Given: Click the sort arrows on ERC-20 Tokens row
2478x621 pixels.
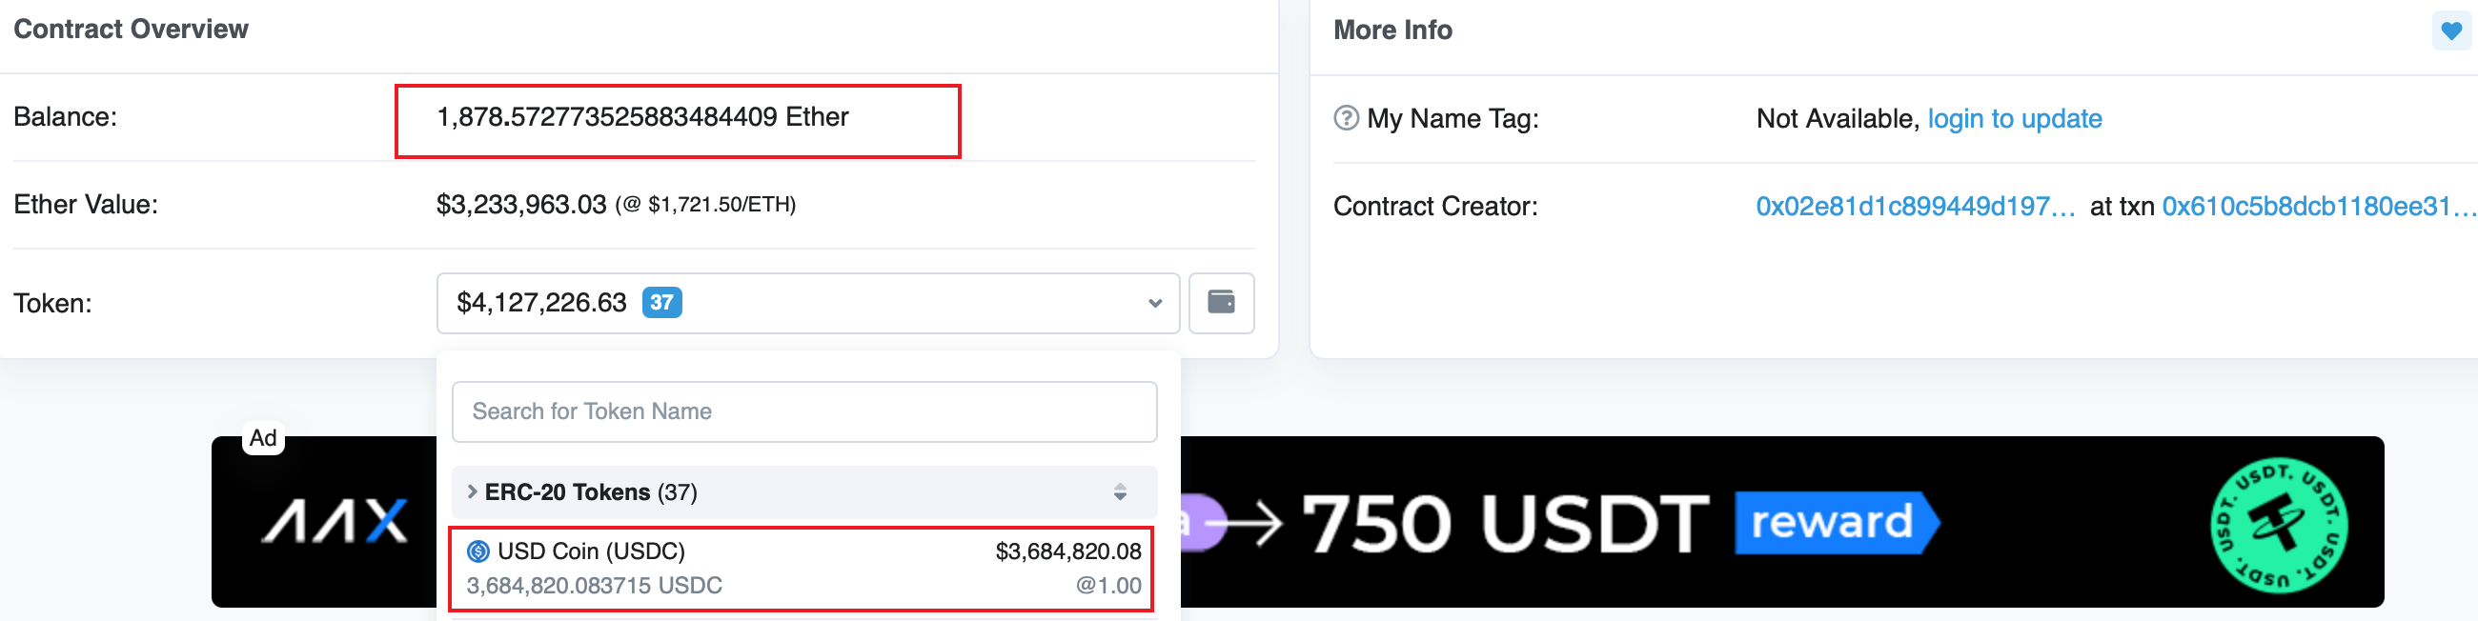Looking at the screenshot, I should tap(1120, 492).
